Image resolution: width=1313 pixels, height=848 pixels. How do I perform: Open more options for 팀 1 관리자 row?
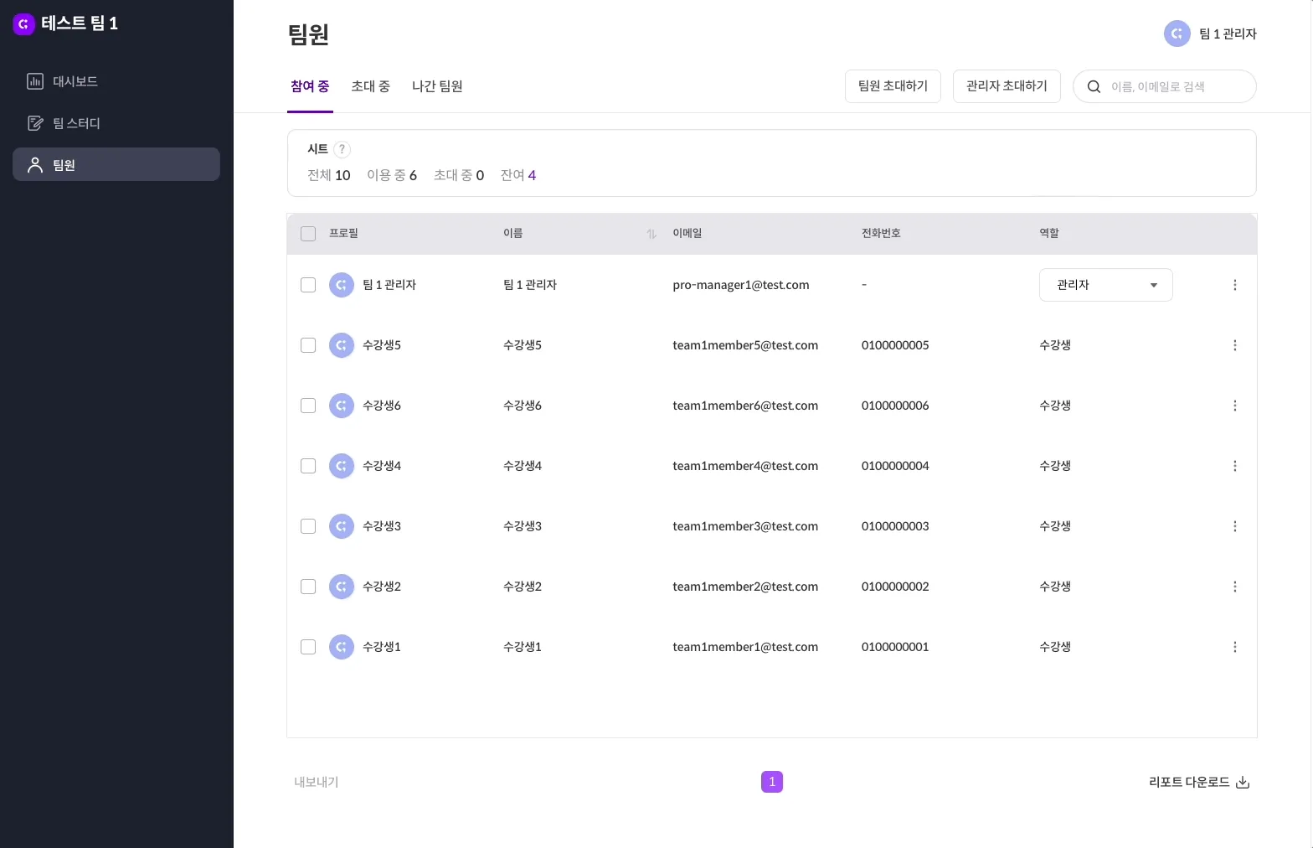pyautogui.click(x=1234, y=285)
